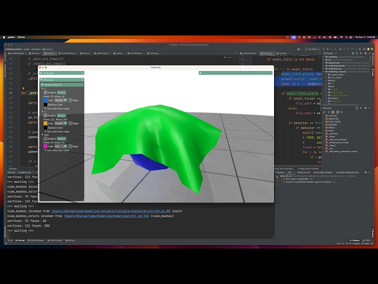This screenshot has width=378, height=284.
Task: Toggle Edges checkbox for the axes mesh
Action: tap(70, 146)
